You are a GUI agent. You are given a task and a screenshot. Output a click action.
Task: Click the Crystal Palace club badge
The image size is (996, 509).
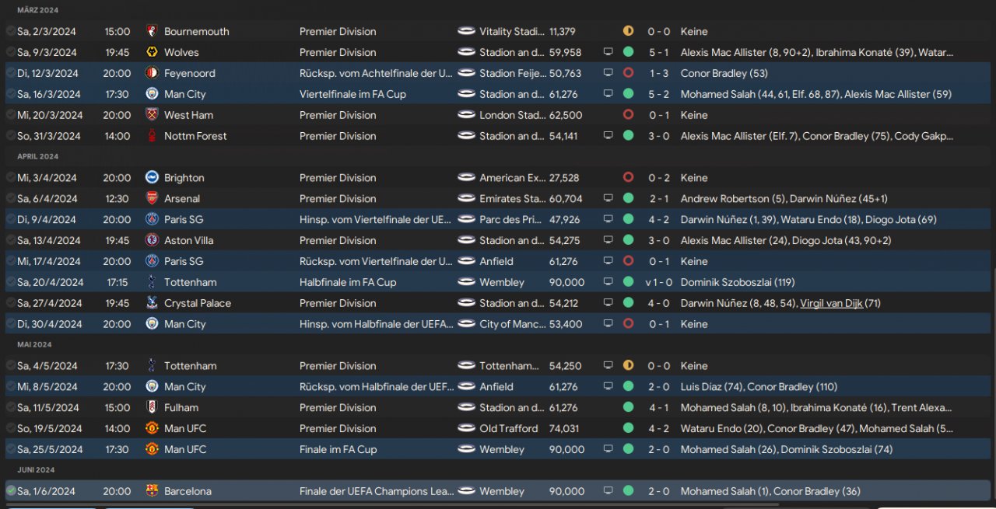pos(152,303)
